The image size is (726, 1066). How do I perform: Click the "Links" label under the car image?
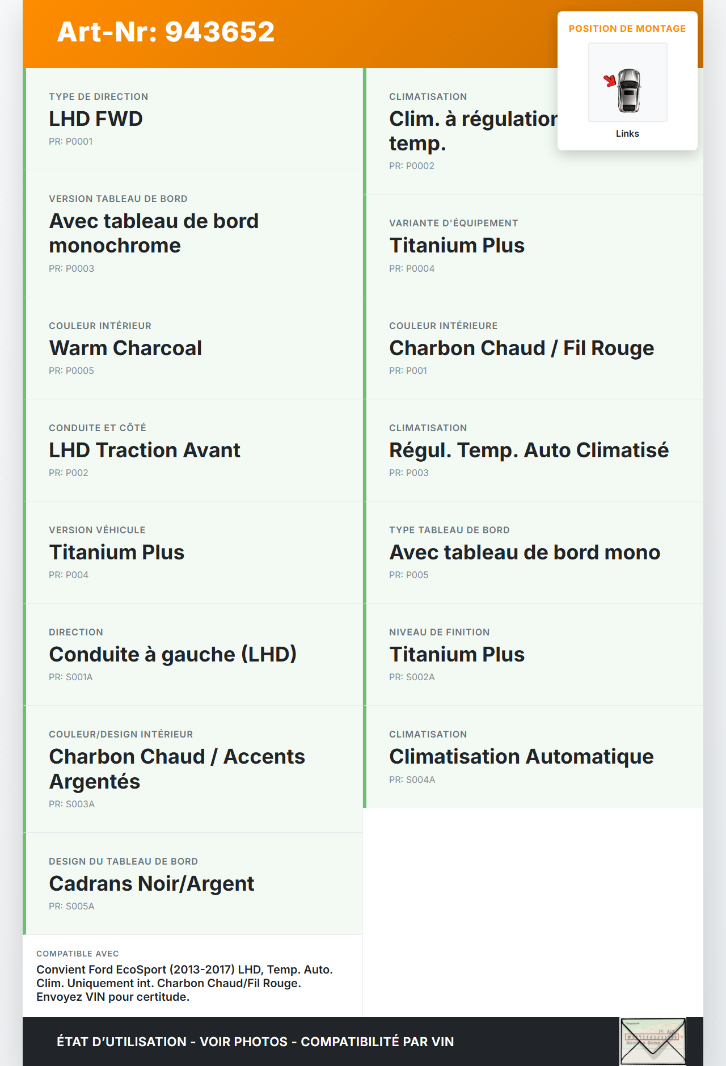627,133
